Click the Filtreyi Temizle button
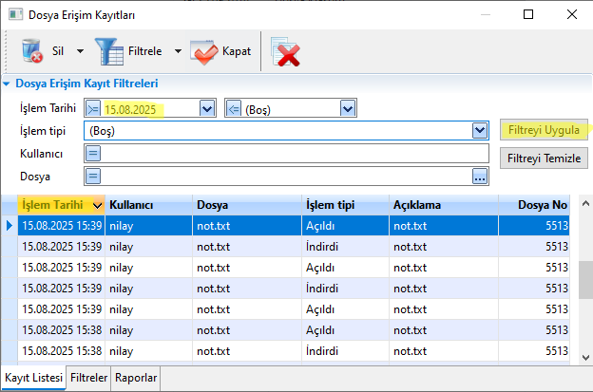Image resolution: width=593 pixels, height=392 pixels. click(543, 158)
